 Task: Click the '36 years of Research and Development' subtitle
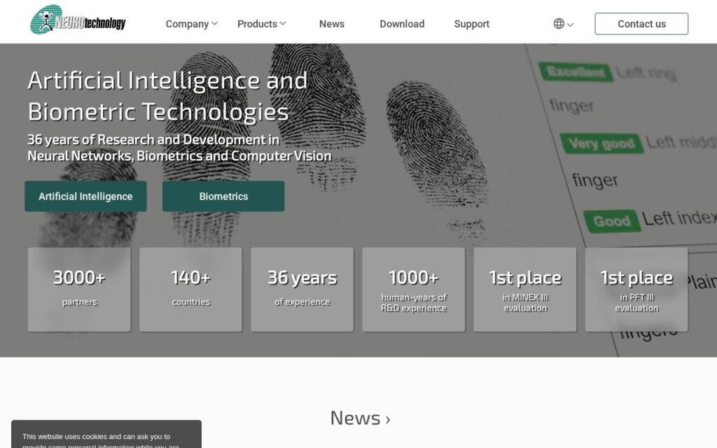tap(179, 148)
